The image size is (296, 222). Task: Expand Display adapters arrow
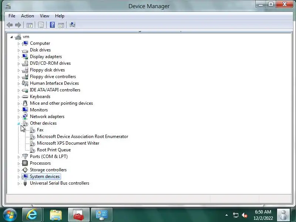(18, 57)
